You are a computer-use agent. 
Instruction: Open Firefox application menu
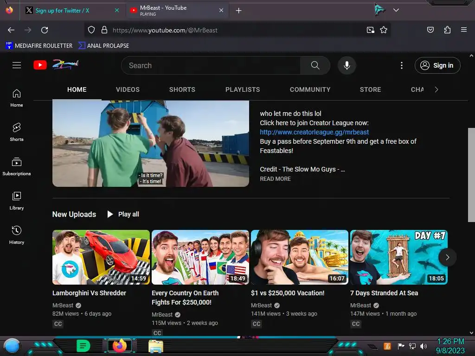click(464, 30)
